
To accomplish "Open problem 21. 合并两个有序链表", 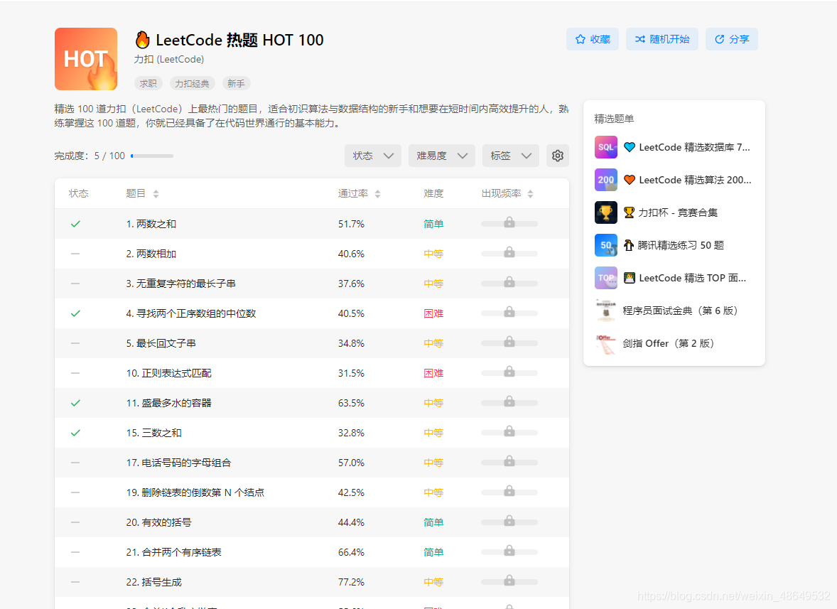I will tap(173, 553).
